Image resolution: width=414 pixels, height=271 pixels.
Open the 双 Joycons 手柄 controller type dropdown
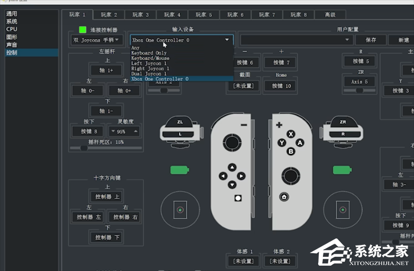point(96,40)
